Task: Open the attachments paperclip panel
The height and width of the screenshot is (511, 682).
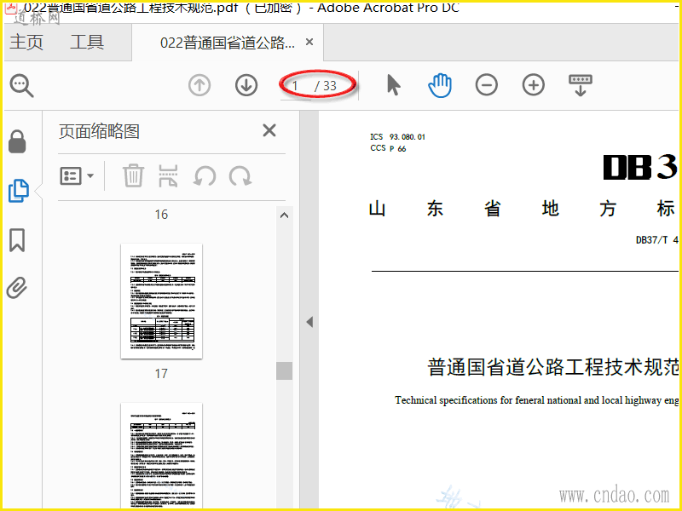Action: [x=17, y=288]
